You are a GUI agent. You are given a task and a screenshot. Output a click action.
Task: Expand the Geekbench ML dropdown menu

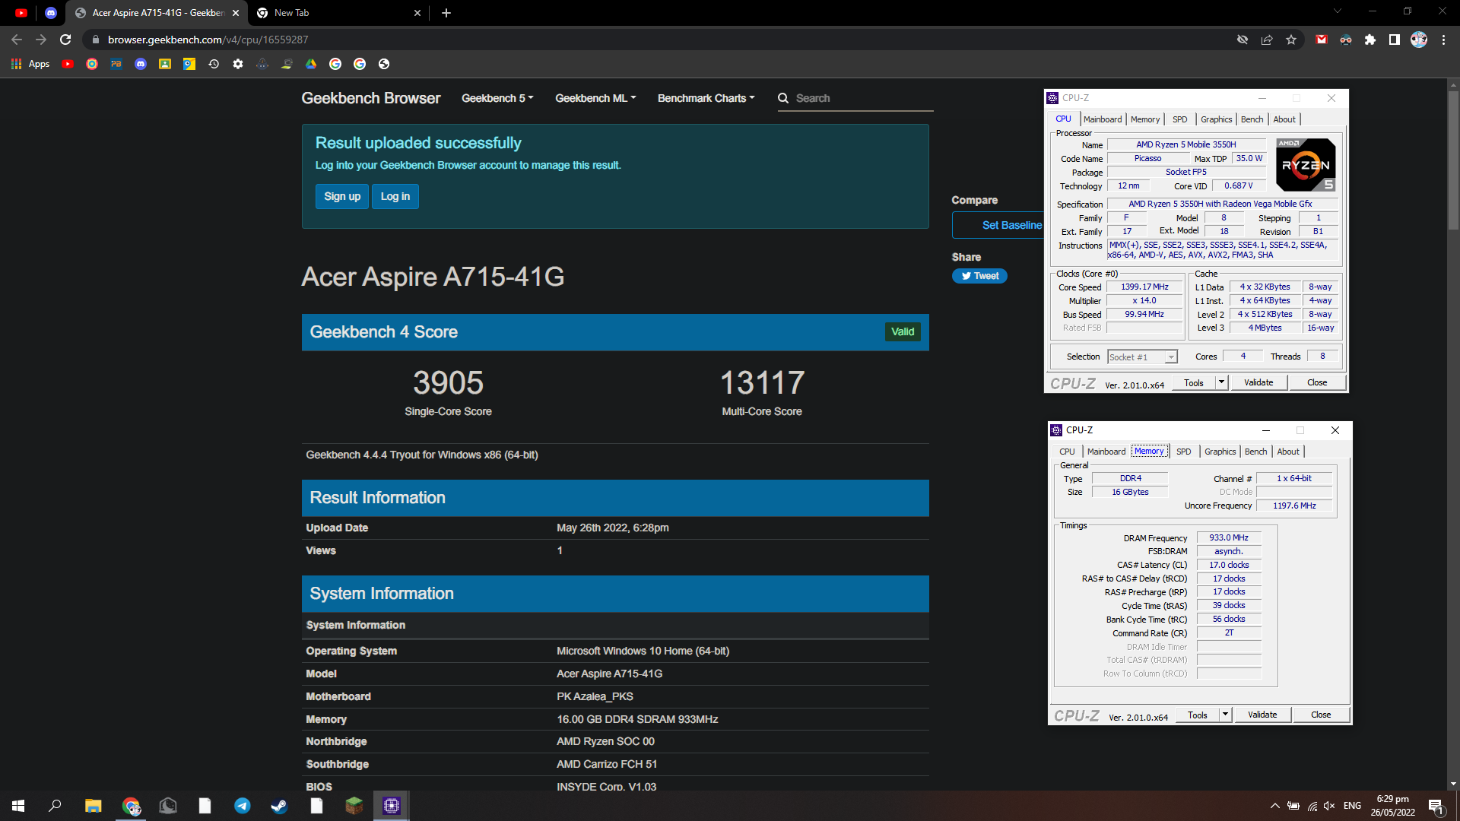(595, 98)
